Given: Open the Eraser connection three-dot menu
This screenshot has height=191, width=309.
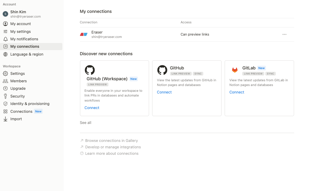Looking at the screenshot, I should 284,35.
